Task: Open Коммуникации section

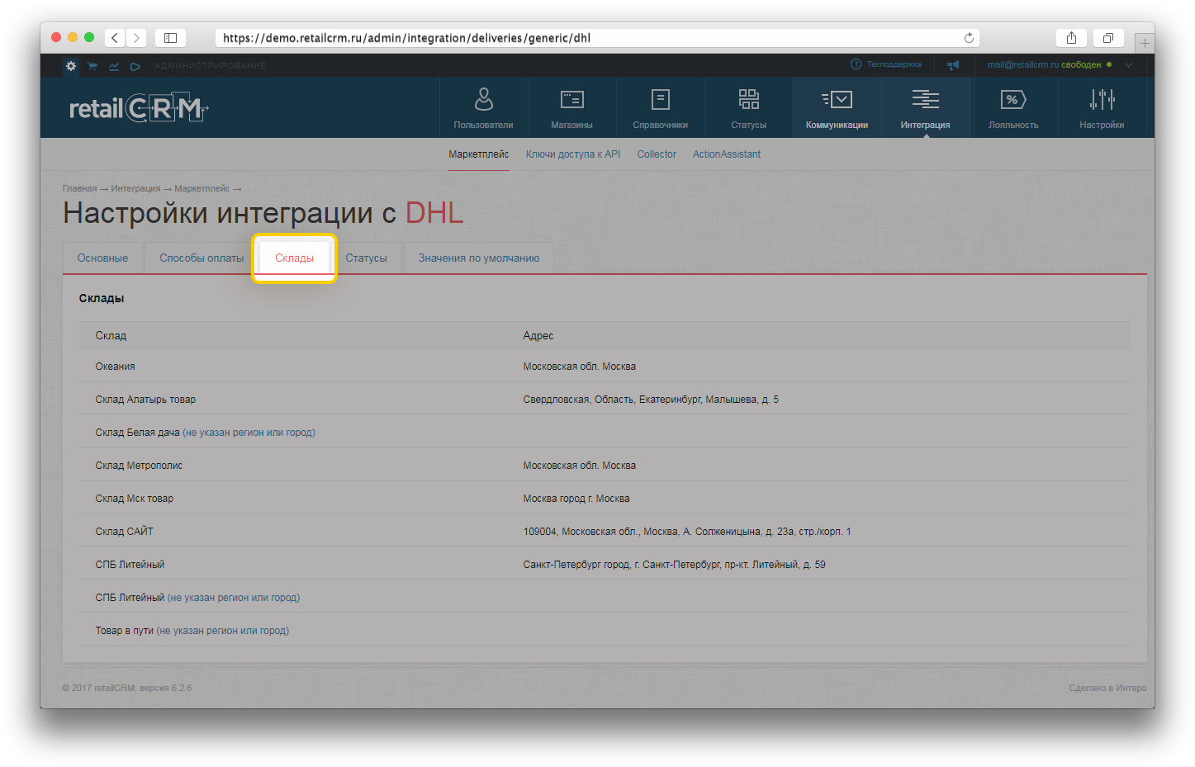Action: pyautogui.click(x=837, y=108)
